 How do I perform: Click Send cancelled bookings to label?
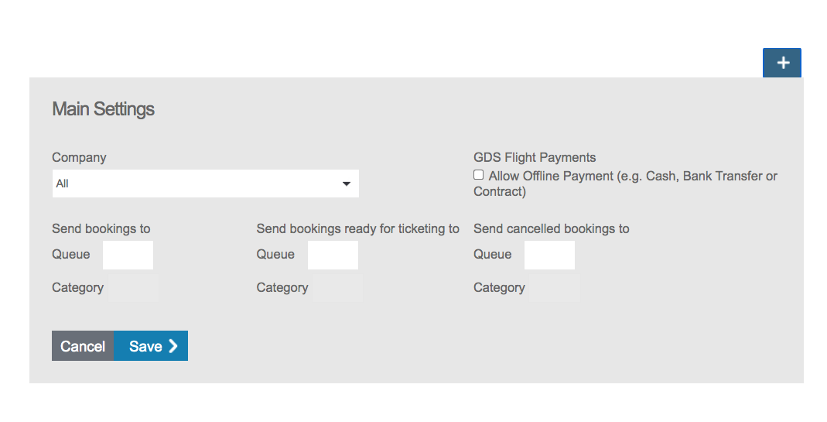[x=551, y=228]
